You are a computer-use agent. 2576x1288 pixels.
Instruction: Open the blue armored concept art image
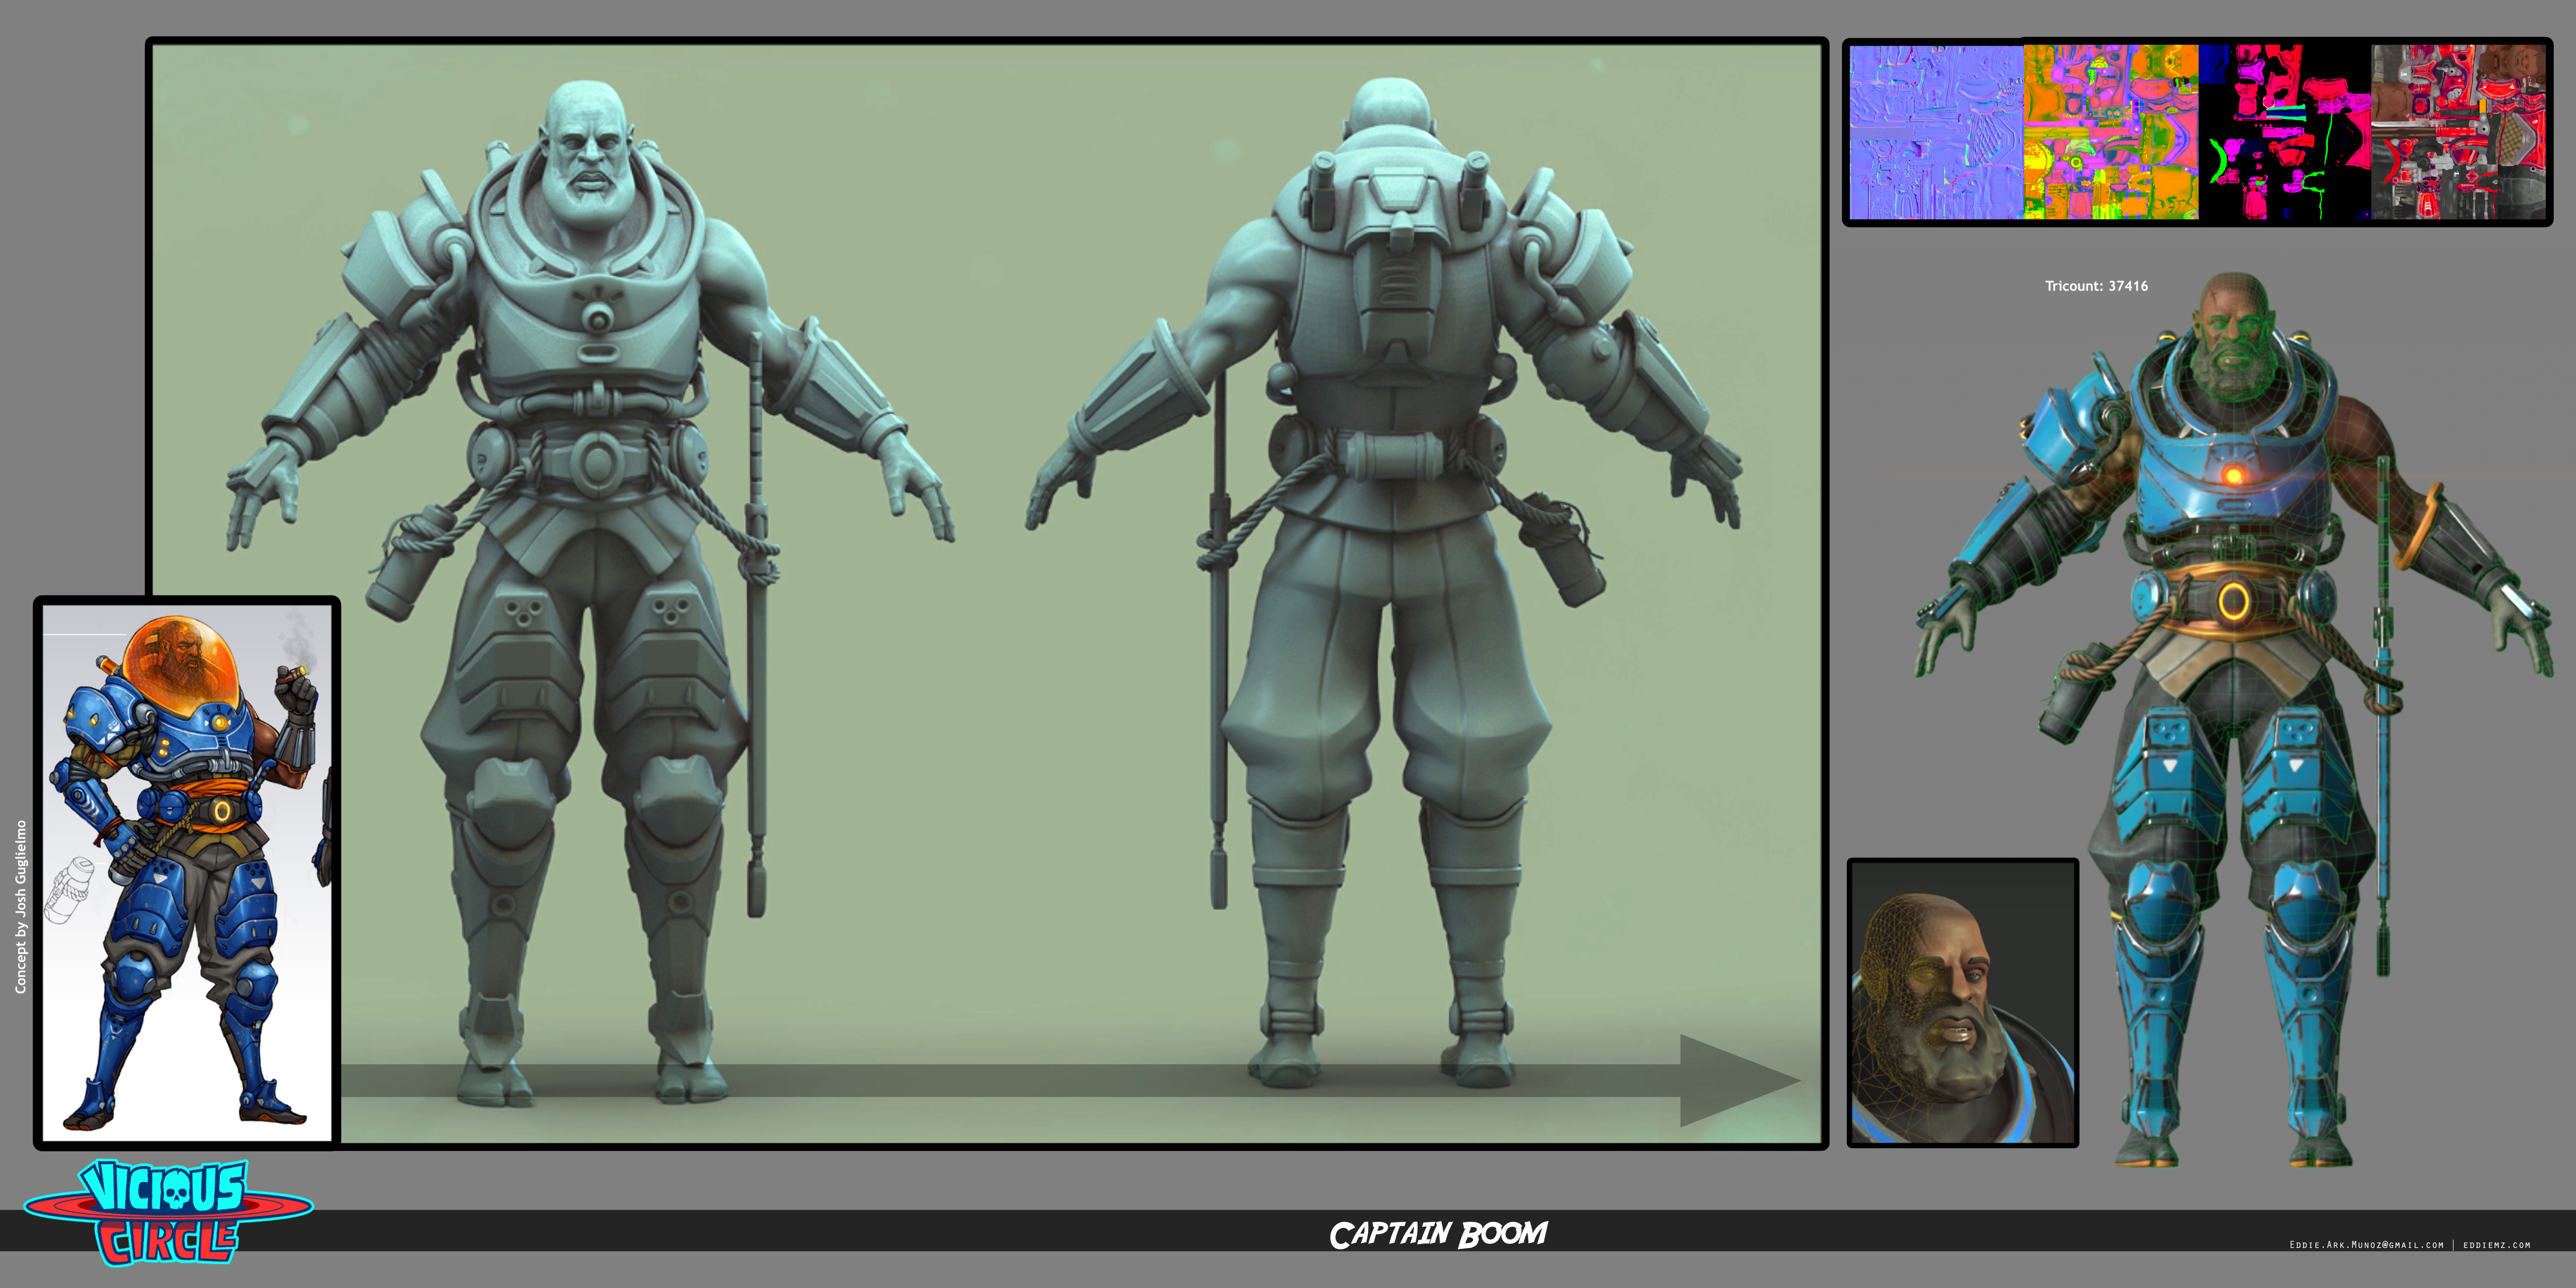point(187,872)
